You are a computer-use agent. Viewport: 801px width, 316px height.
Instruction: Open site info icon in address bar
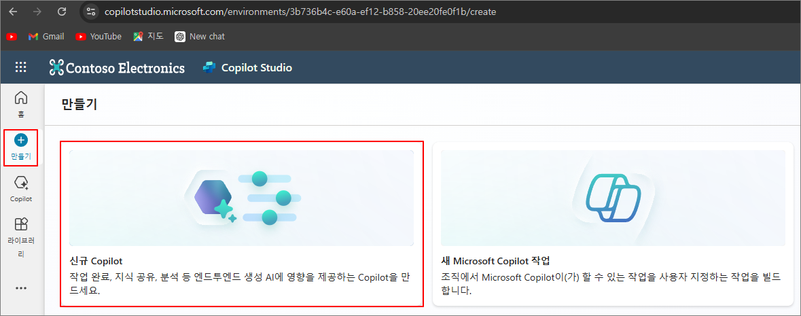(92, 12)
